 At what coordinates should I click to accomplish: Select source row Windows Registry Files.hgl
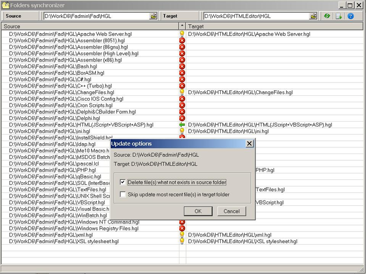74,228
